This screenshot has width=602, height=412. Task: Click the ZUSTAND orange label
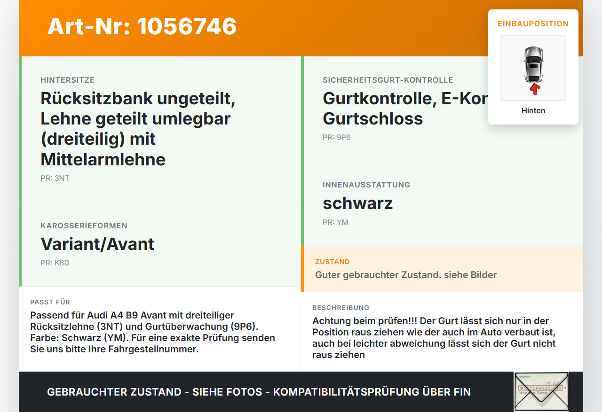pyautogui.click(x=333, y=262)
